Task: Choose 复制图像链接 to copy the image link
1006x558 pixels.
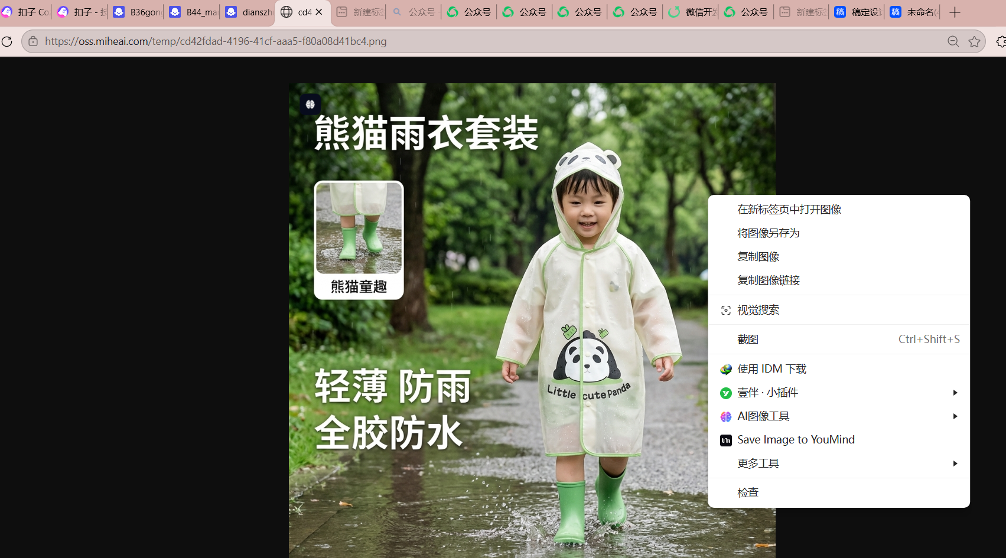Action: (768, 280)
